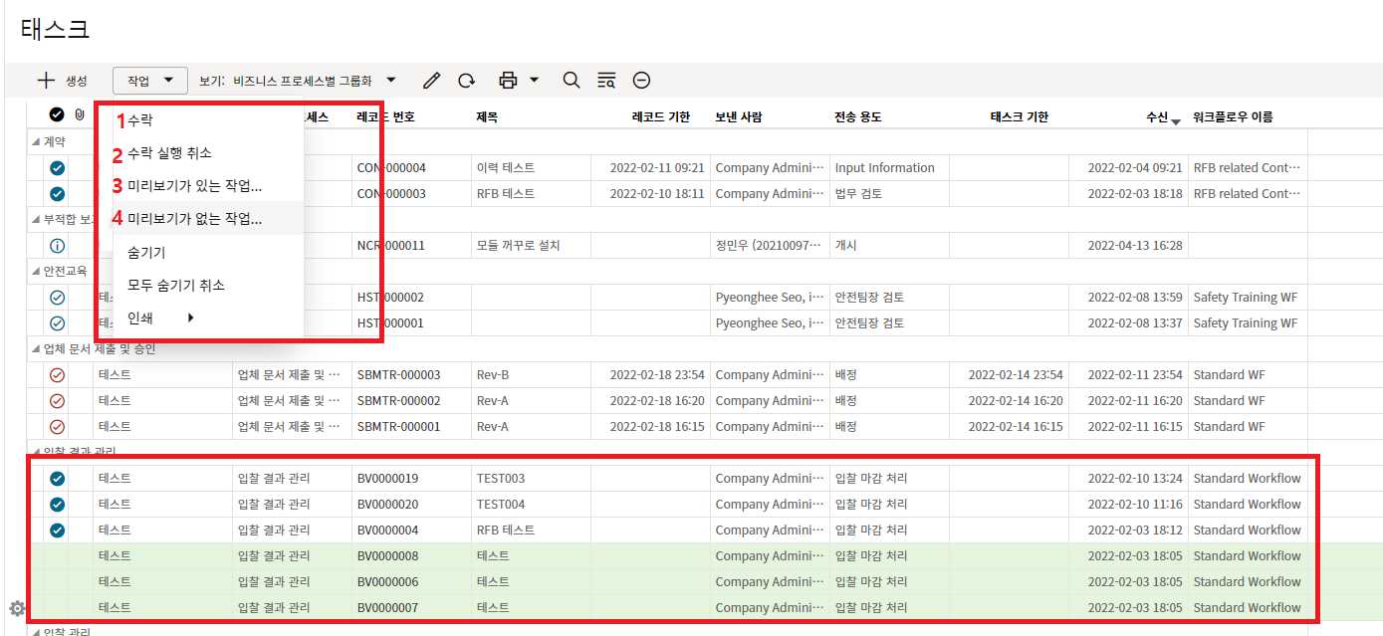Click status icon for record SBMTR-000003
Image resolution: width=1383 pixels, height=636 pixels.
[57, 375]
